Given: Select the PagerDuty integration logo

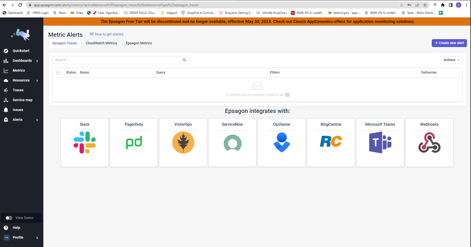Looking at the screenshot, I should coord(134,142).
